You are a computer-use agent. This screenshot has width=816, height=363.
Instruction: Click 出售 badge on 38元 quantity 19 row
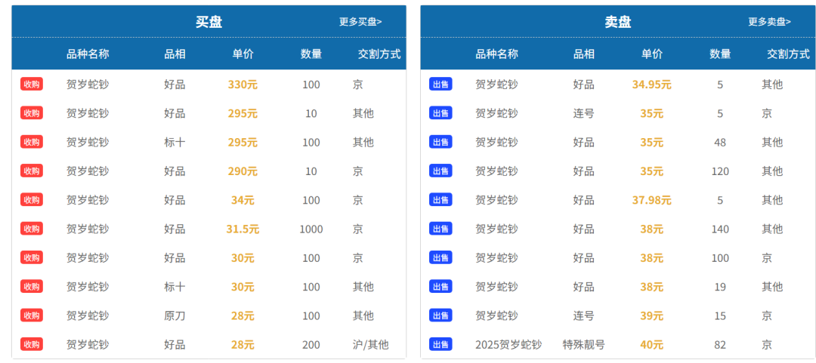click(440, 287)
